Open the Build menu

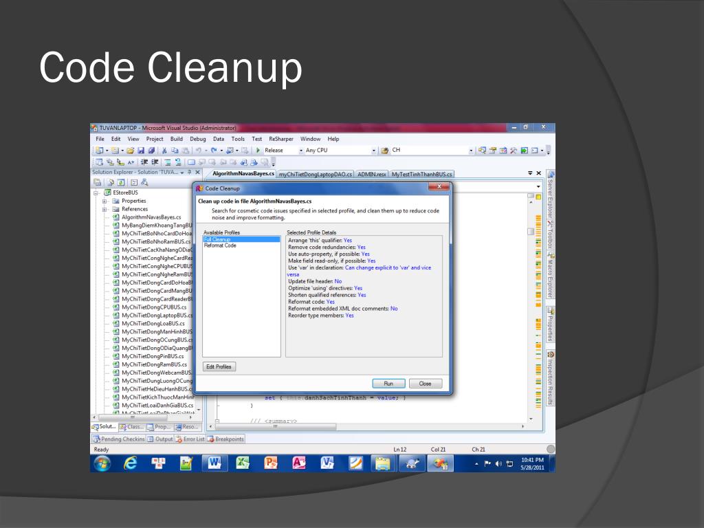pos(177,139)
